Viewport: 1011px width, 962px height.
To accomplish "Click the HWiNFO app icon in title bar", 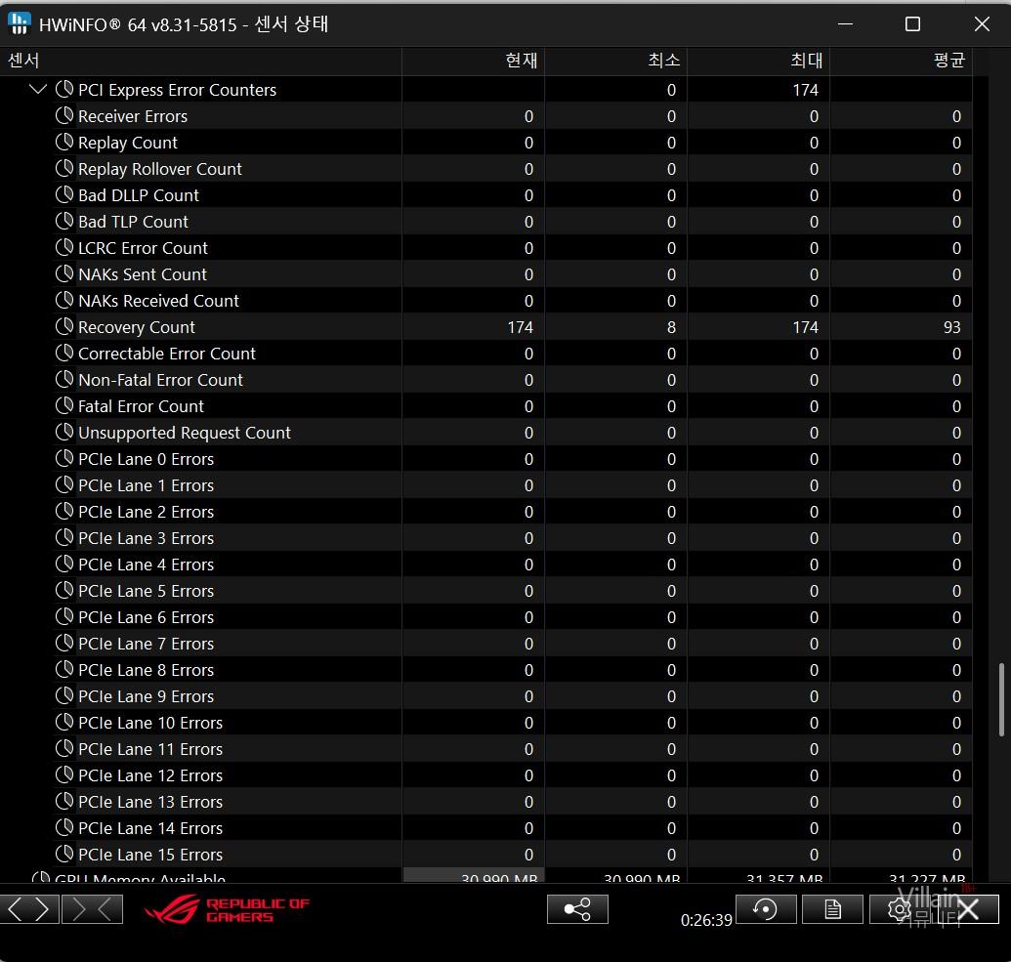I will pos(19,23).
